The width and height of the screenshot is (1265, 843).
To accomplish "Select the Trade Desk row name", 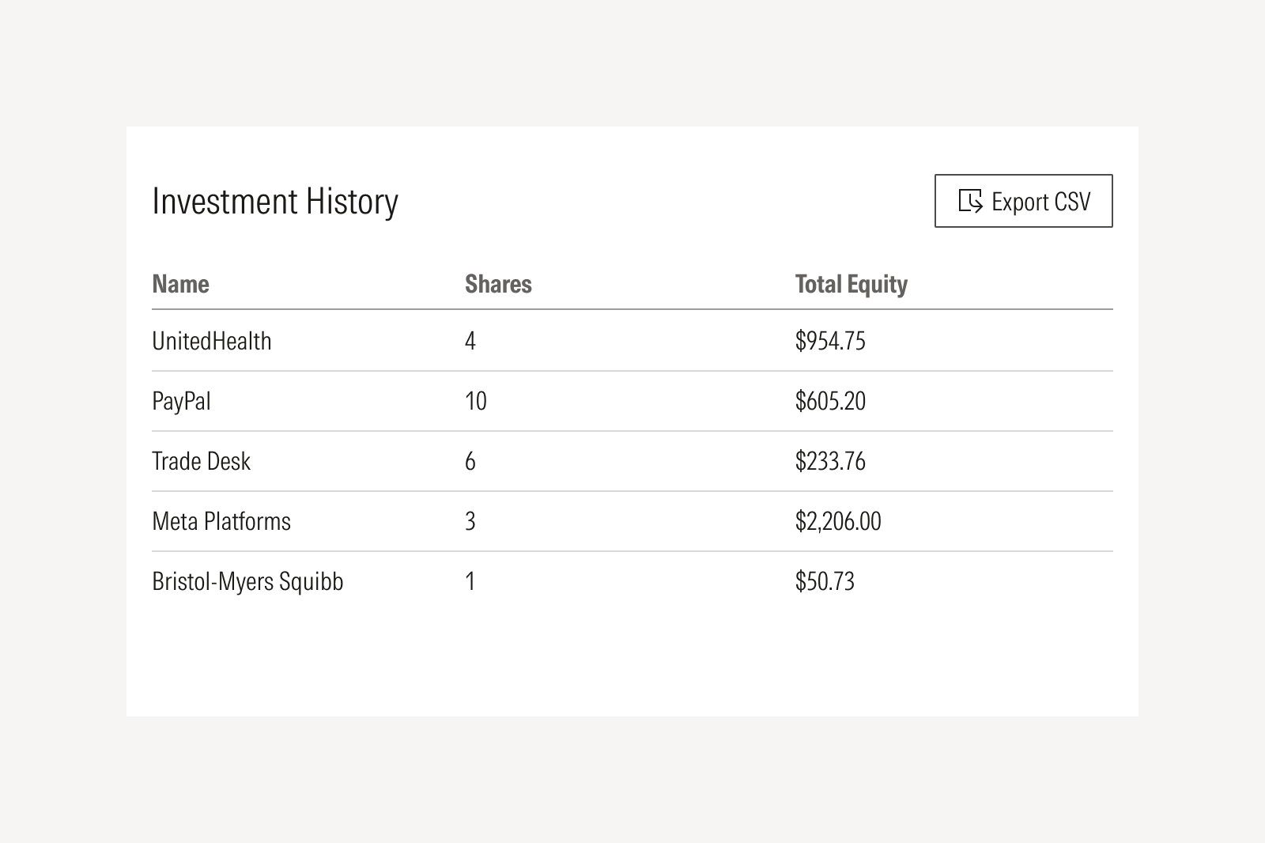I will pos(201,461).
